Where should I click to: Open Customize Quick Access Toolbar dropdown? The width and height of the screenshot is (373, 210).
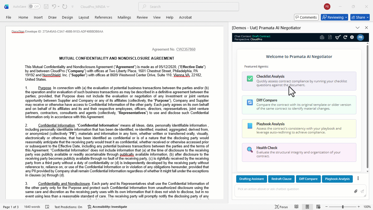pyautogui.click(x=72, y=7)
